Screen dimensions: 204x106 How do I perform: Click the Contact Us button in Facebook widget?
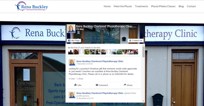(136, 41)
